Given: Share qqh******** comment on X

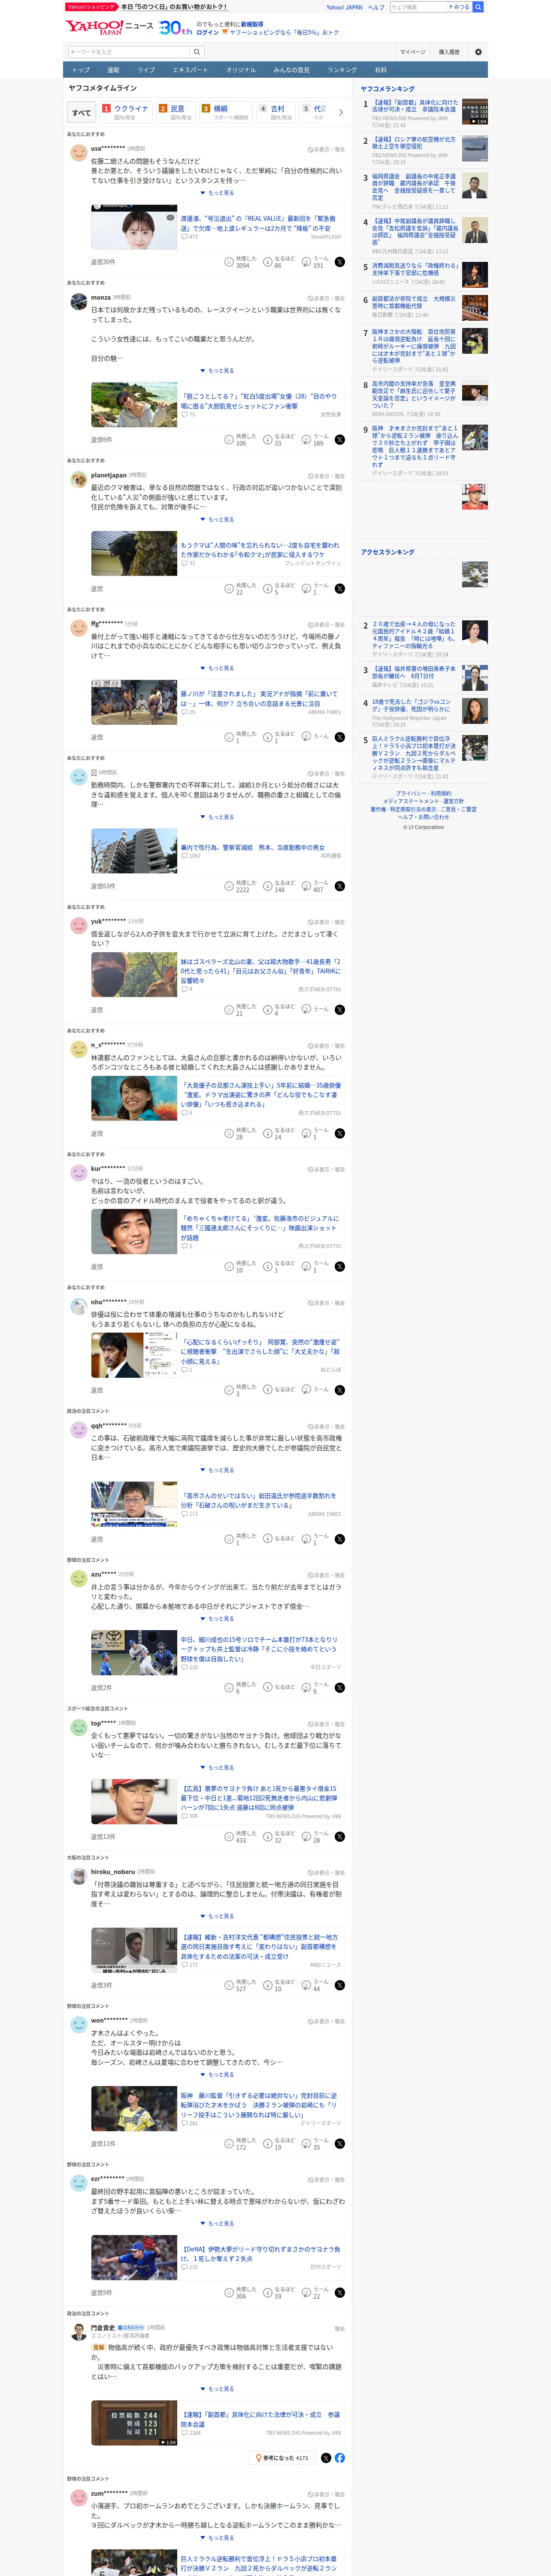Looking at the screenshot, I should point(340,1540).
